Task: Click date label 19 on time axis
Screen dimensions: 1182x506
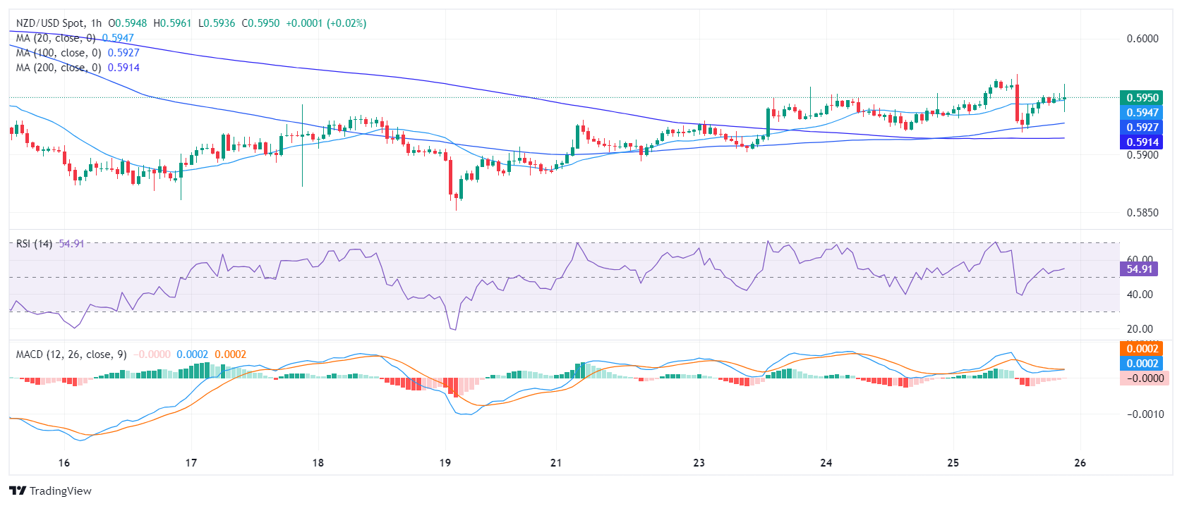Action: pos(445,463)
